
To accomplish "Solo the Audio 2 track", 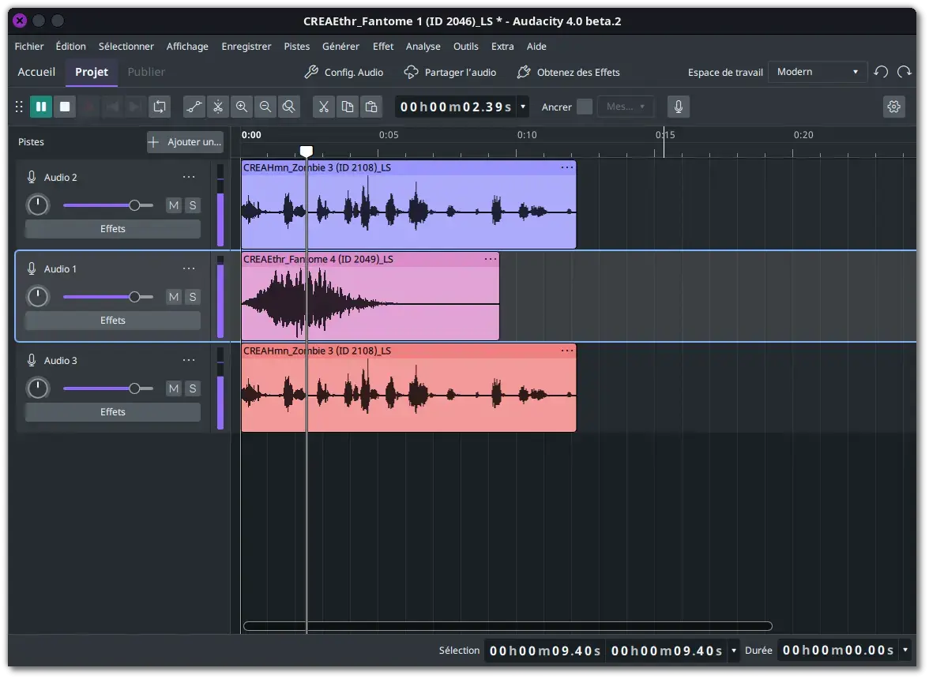I will 193,206.
